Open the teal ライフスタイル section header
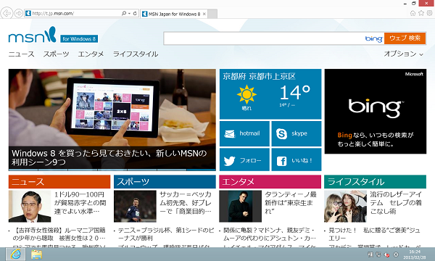The image size is (435, 261). click(x=375, y=182)
